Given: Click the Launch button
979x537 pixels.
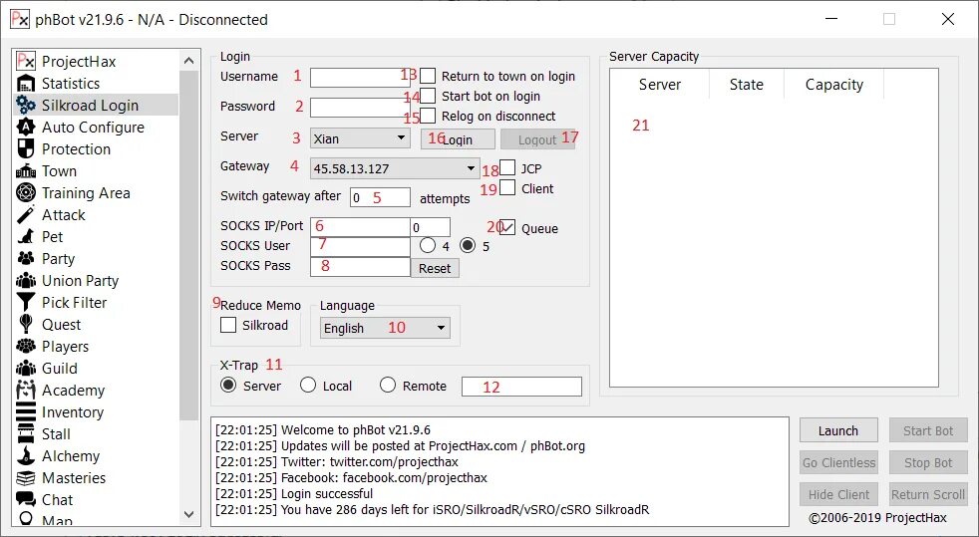Looking at the screenshot, I should pyautogui.click(x=838, y=431).
